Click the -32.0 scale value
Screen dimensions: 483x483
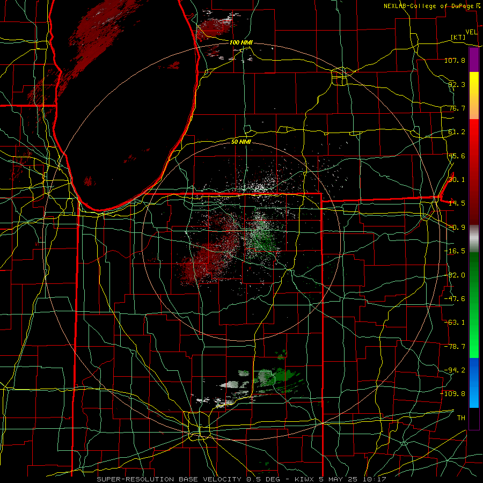tap(455, 275)
